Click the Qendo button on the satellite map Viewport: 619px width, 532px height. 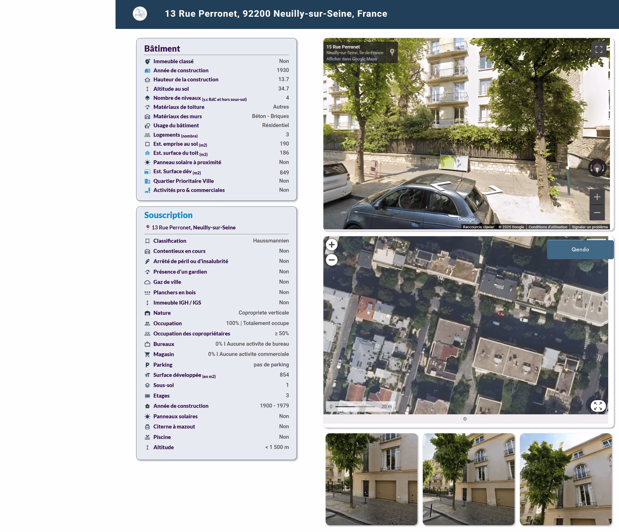[580, 249]
